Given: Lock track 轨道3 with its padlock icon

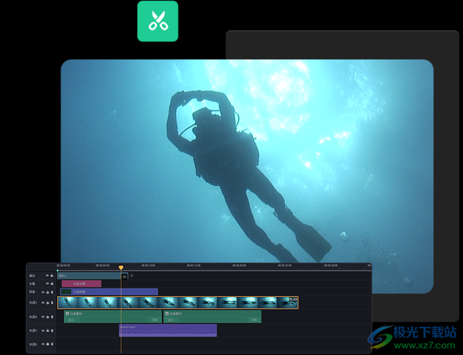Looking at the screenshot, I should point(48,303).
